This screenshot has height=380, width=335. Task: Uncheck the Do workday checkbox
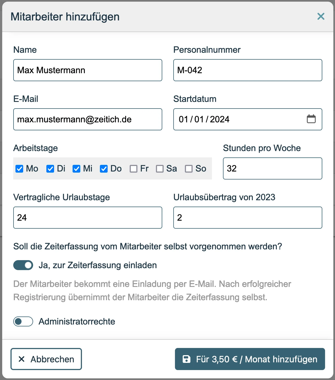pyautogui.click(x=104, y=169)
